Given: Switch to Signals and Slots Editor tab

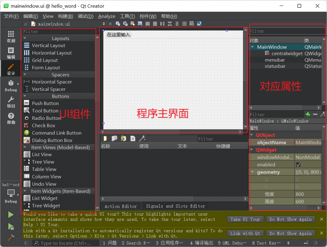Looking at the screenshot, I should click(175, 206).
